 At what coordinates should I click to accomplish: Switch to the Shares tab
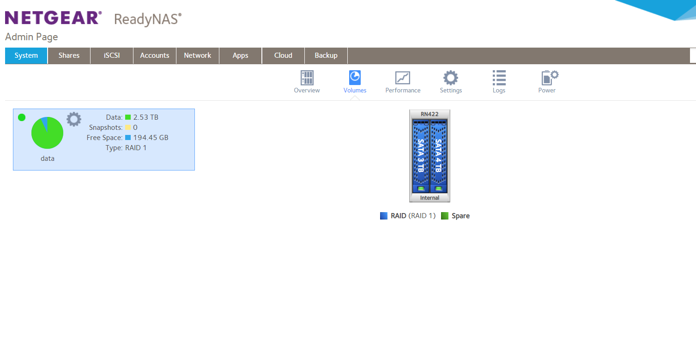[68, 55]
